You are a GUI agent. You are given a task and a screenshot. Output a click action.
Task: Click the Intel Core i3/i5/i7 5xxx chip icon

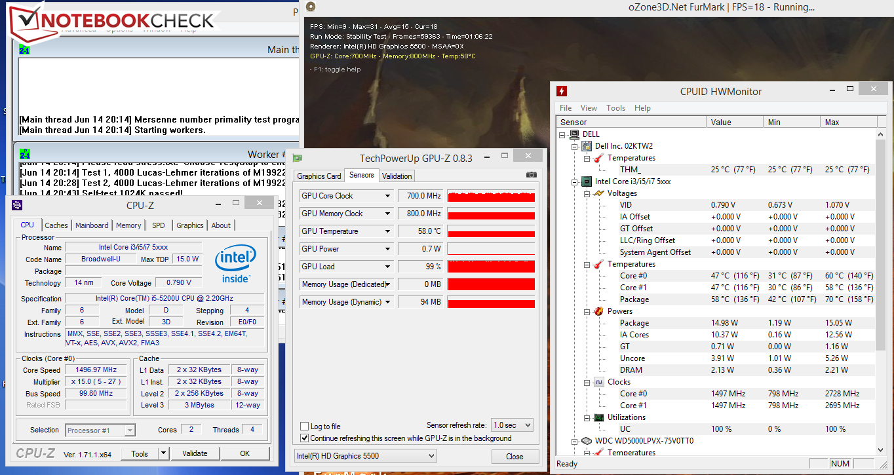click(x=587, y=181)
